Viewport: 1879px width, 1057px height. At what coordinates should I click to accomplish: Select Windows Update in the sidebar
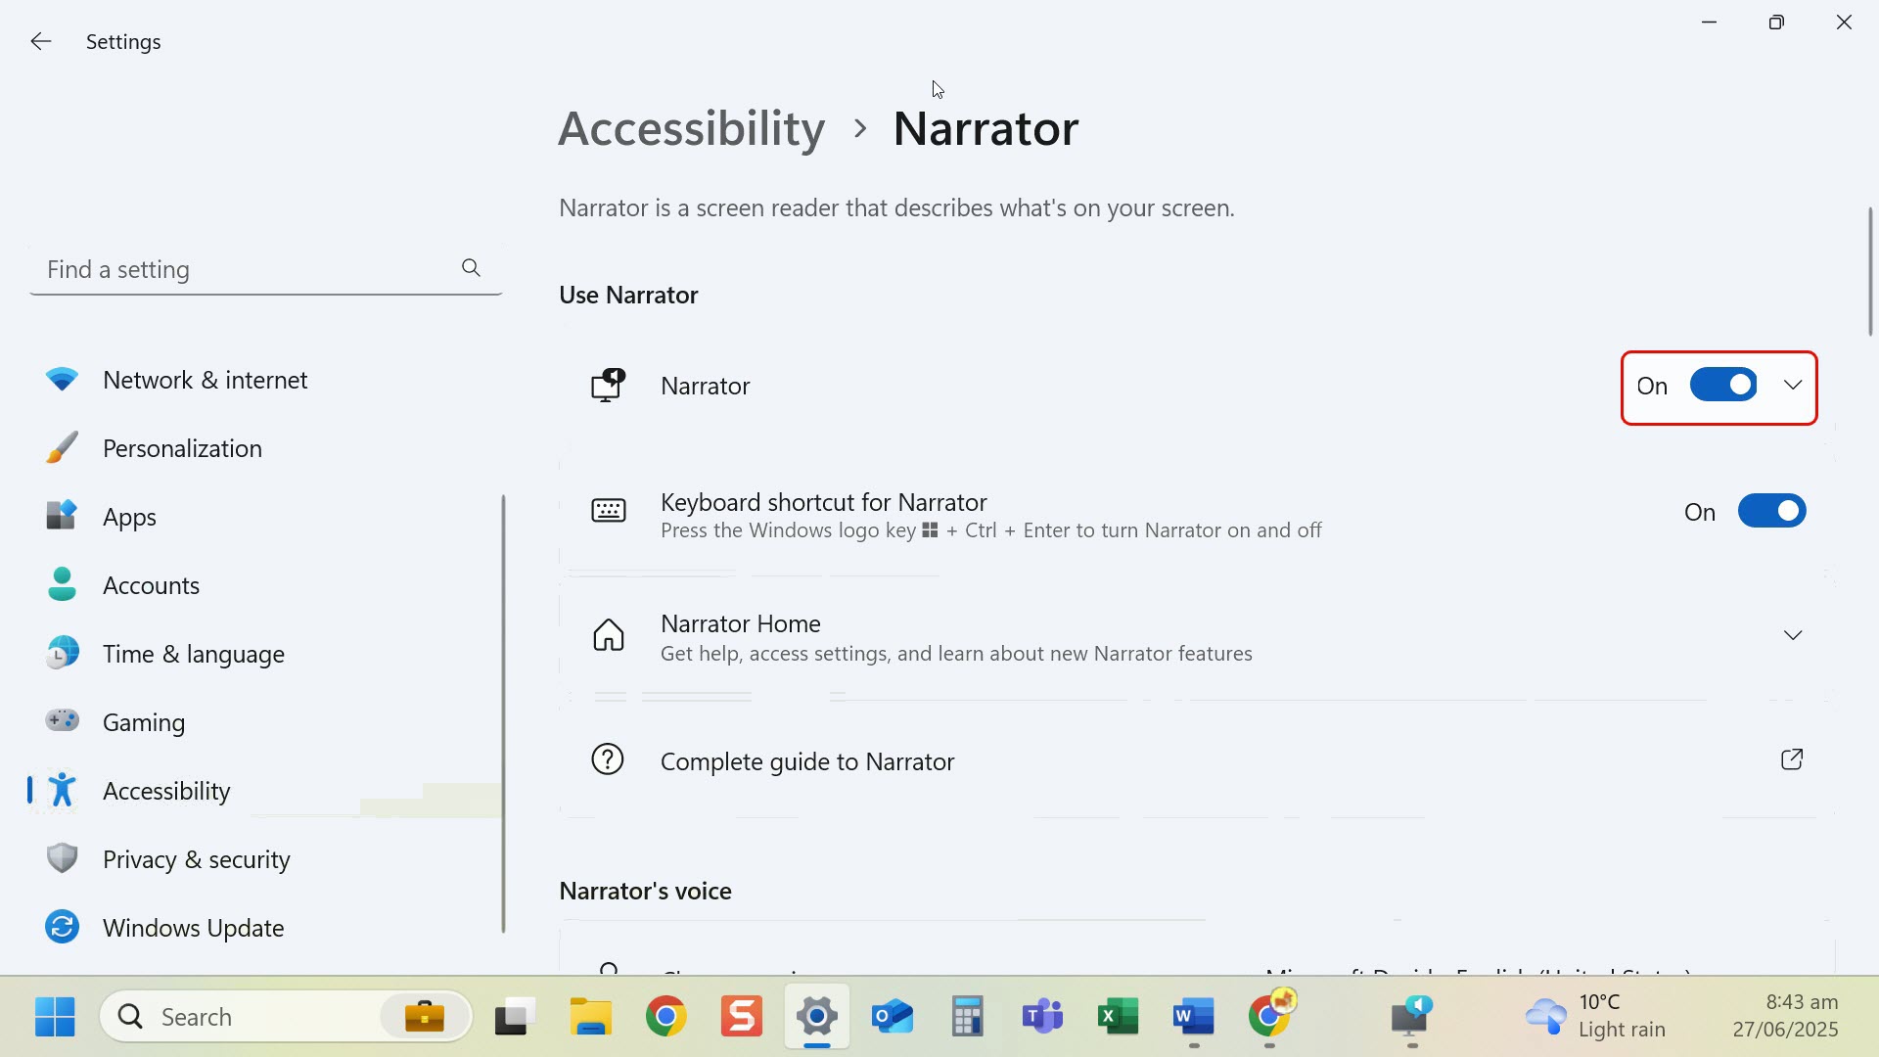(264, 927)
